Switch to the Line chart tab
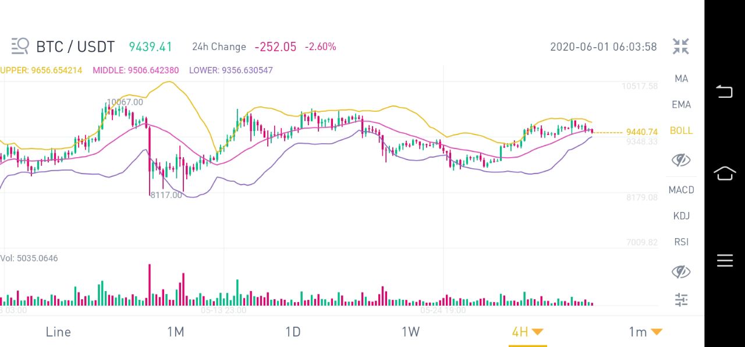Image resolution: width=745 pixels, height=347 pixels. tap(58, 332)
